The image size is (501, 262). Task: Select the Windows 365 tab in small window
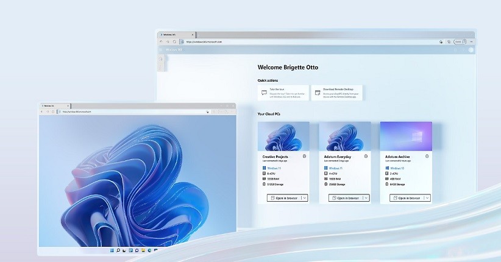(55, 106)
